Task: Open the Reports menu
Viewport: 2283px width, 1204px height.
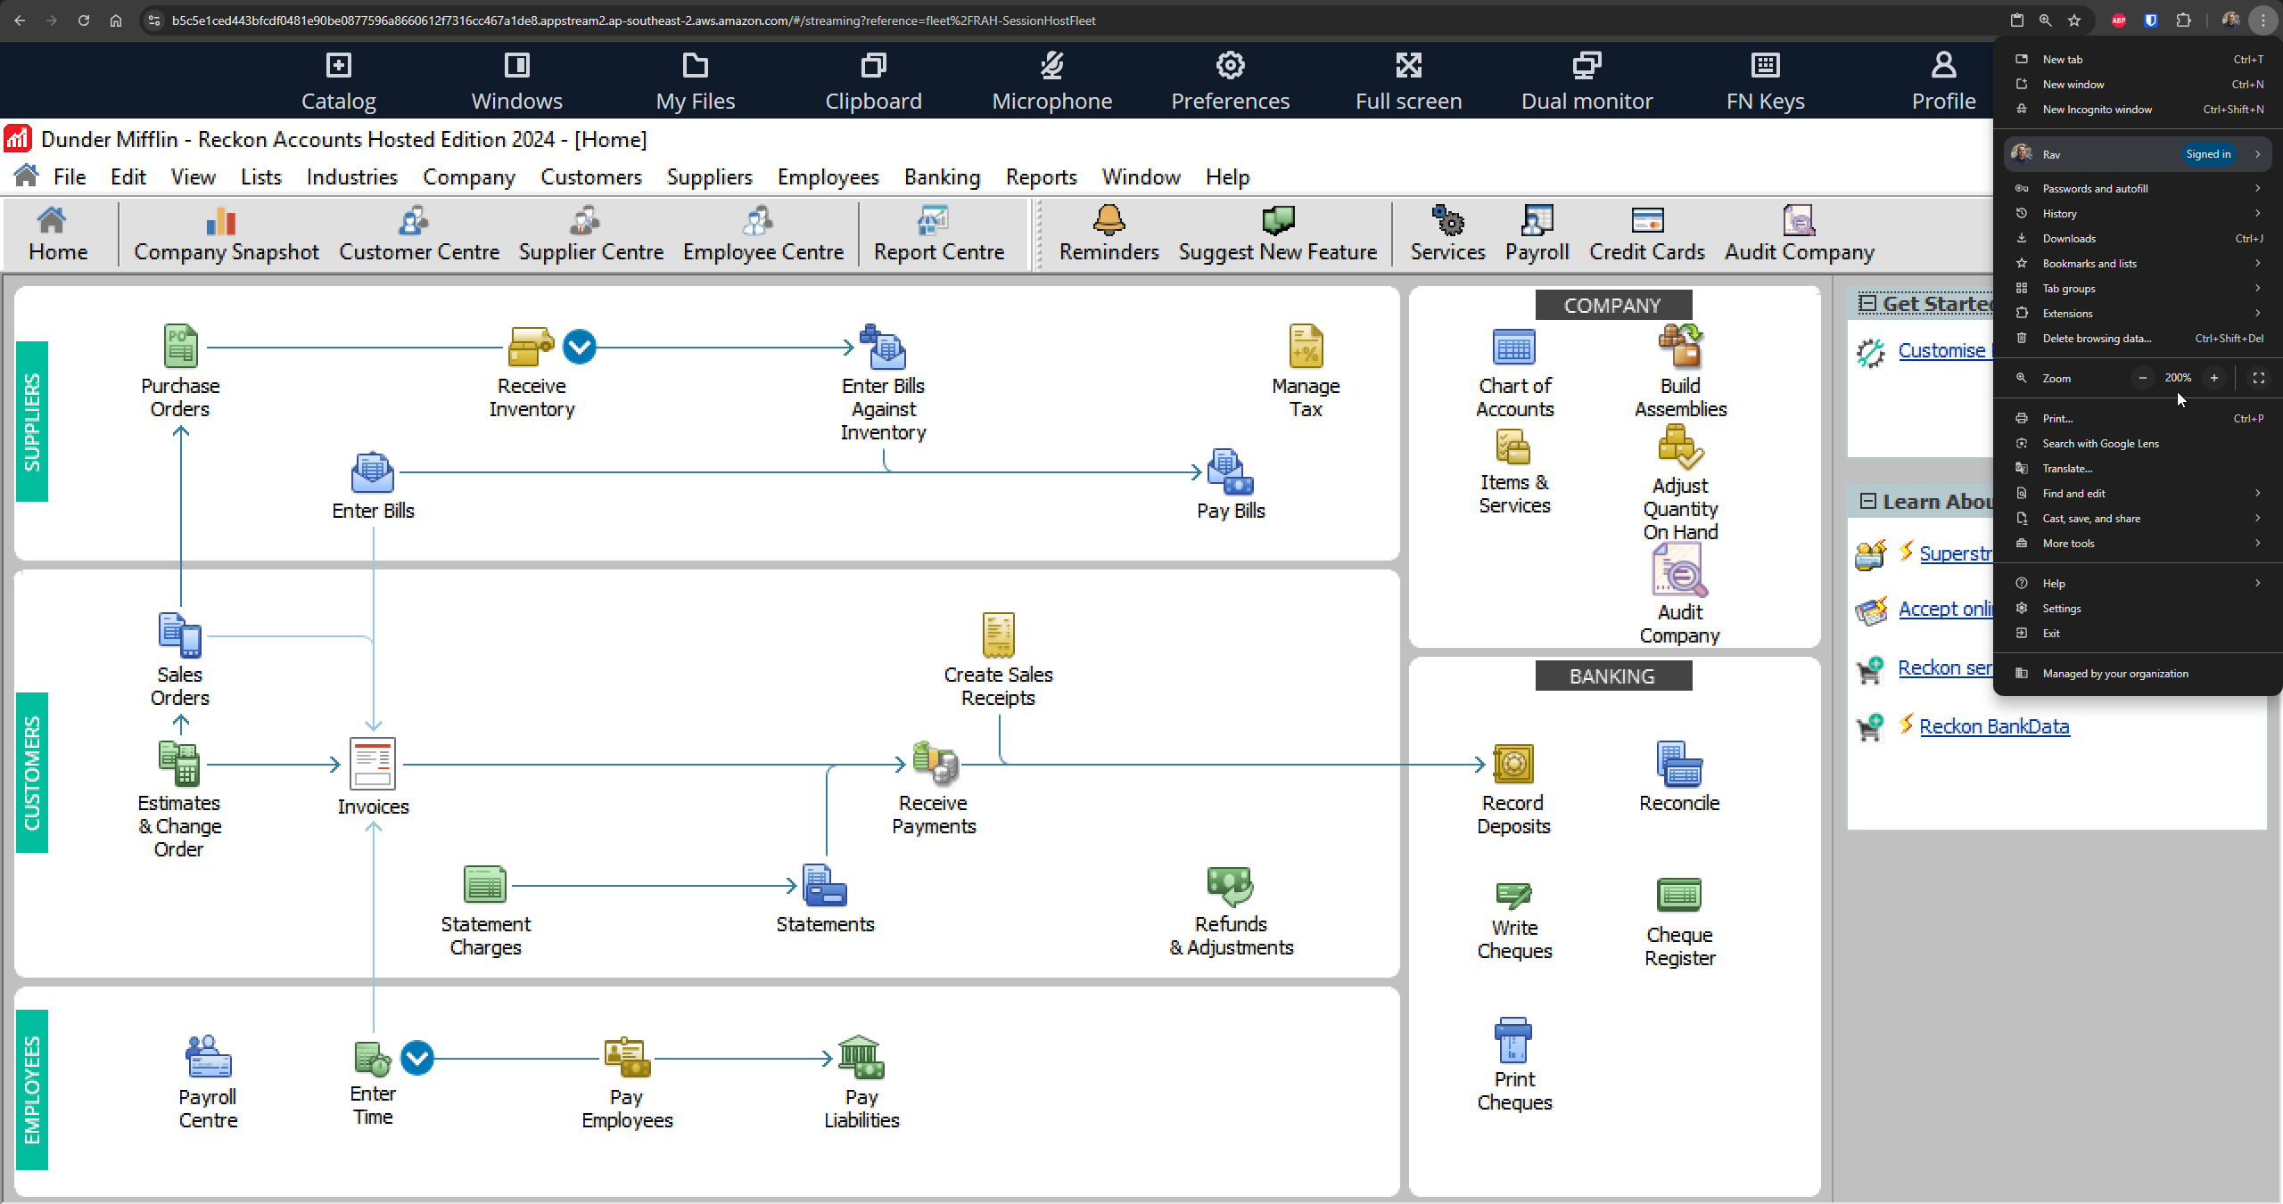Action: coord(1041,177)
